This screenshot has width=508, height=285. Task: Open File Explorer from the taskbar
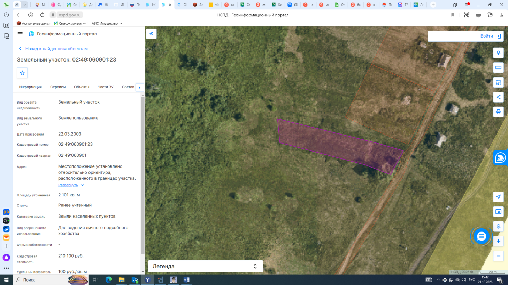point(122,280)
